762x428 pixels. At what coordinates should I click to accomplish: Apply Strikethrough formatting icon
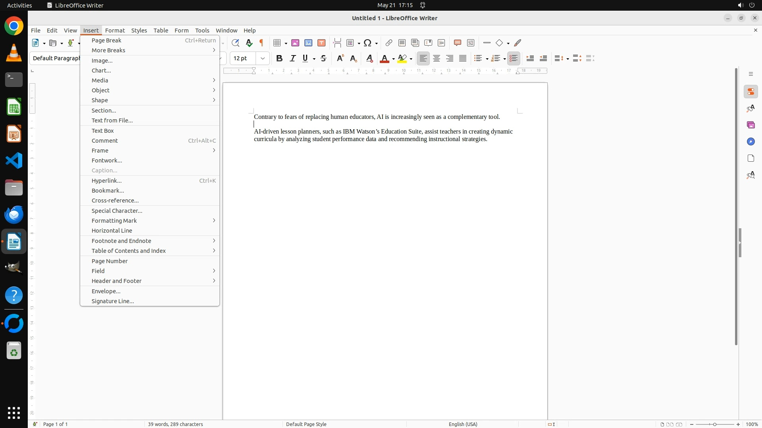[323, 58]
